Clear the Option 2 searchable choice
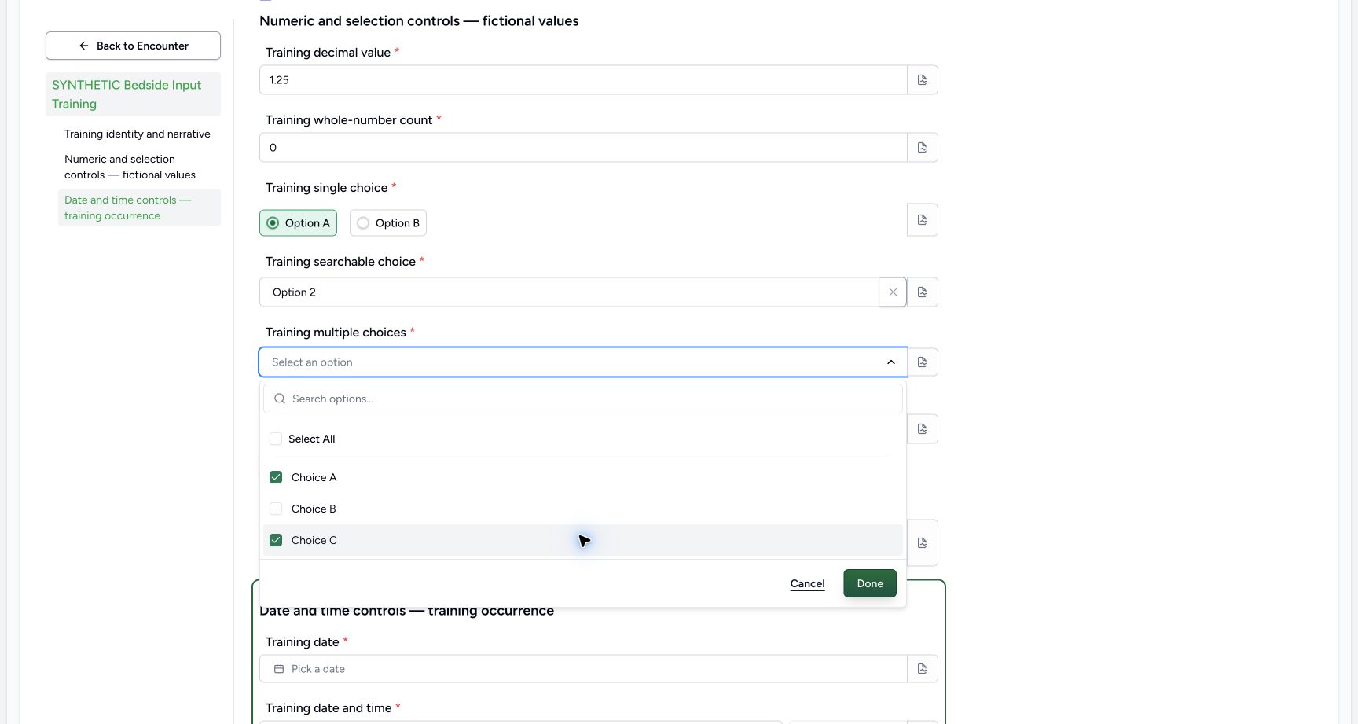The height and width of the screenshot is (724, 1358). point(893,292)
